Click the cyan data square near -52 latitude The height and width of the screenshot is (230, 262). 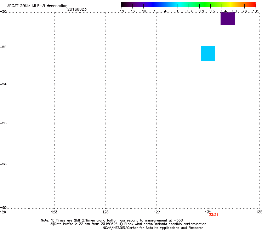[208, 54]
